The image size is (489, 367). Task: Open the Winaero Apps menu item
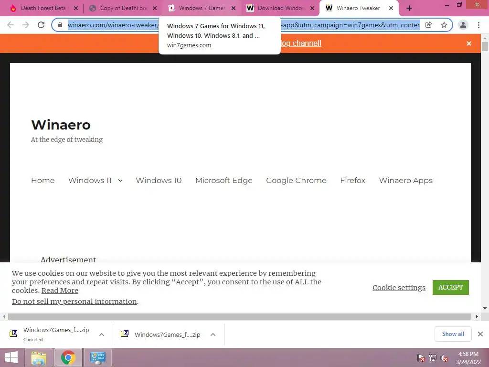tap(406, 180)
